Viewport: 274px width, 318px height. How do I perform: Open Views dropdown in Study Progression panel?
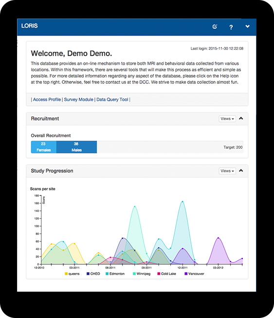(x=227, y=171)
